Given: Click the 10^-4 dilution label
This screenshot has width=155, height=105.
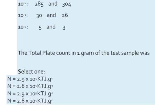Looking at the screenshot, I should point(23,27).
